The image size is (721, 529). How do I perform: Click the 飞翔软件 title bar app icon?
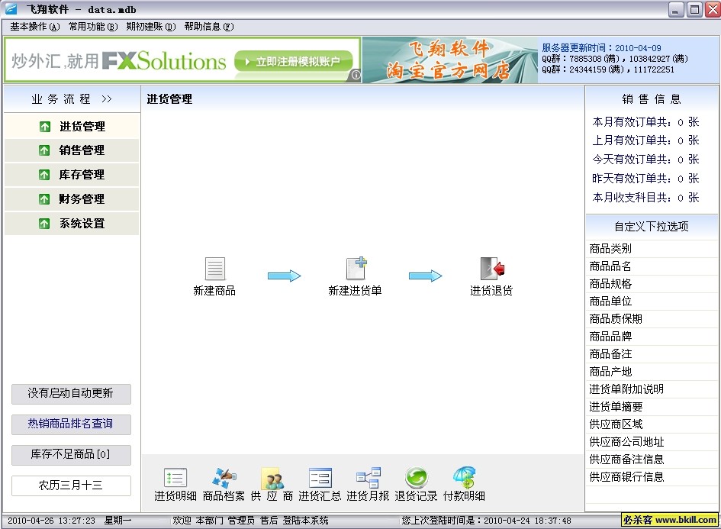[11, 8]
